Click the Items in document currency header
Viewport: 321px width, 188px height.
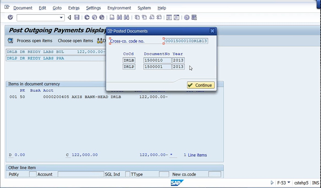(34, 84)
